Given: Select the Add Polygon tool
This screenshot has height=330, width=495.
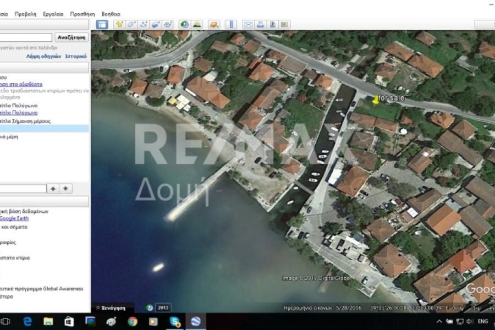Looking at the screenshot, I should 131,24.
